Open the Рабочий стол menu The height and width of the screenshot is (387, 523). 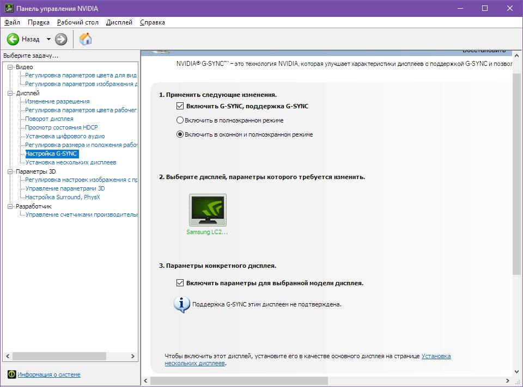(78, 22)
